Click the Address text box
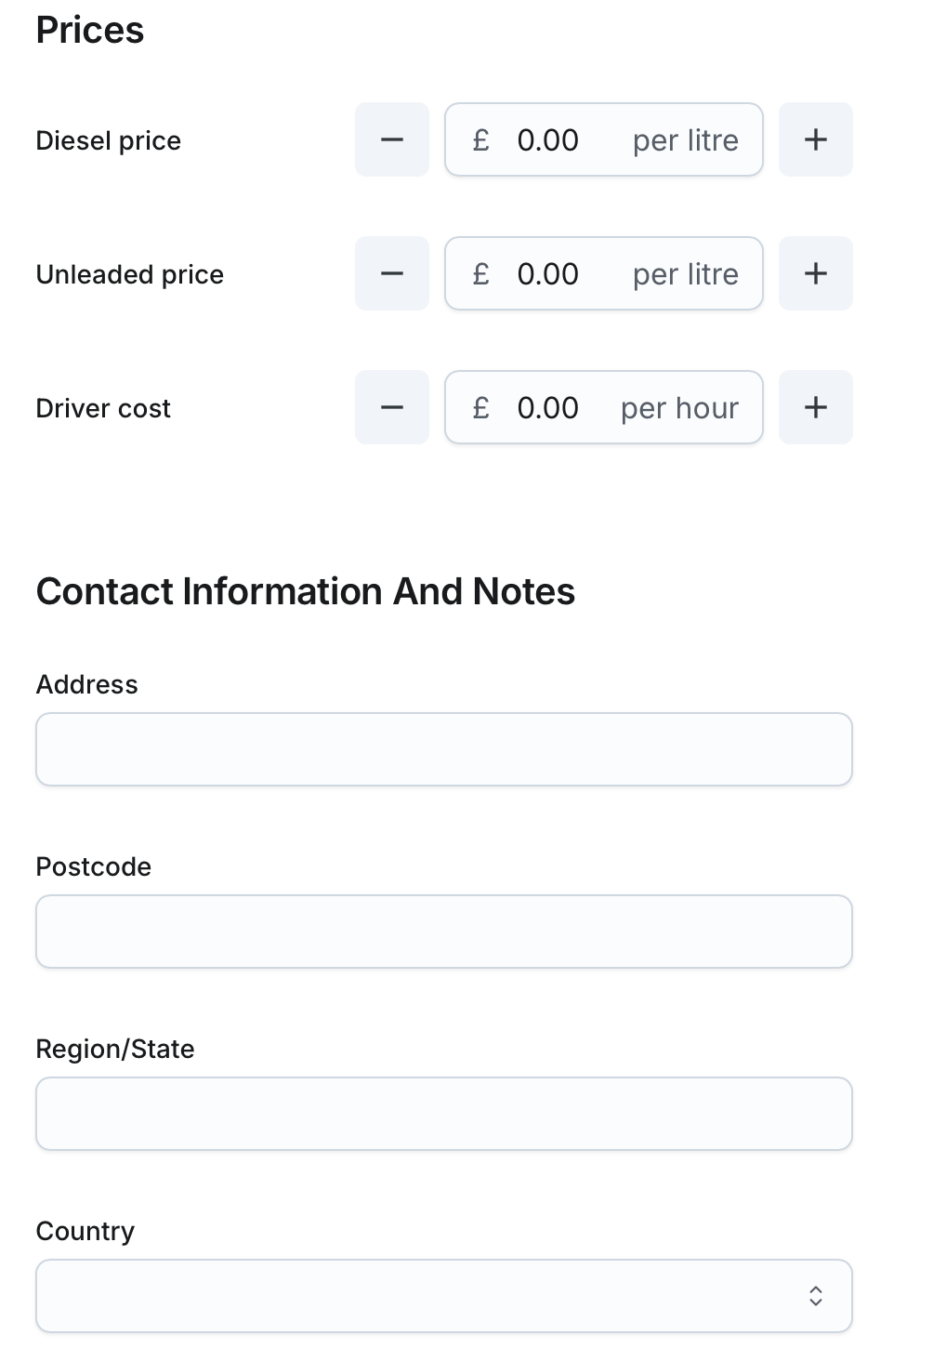 tap(443, 749)
